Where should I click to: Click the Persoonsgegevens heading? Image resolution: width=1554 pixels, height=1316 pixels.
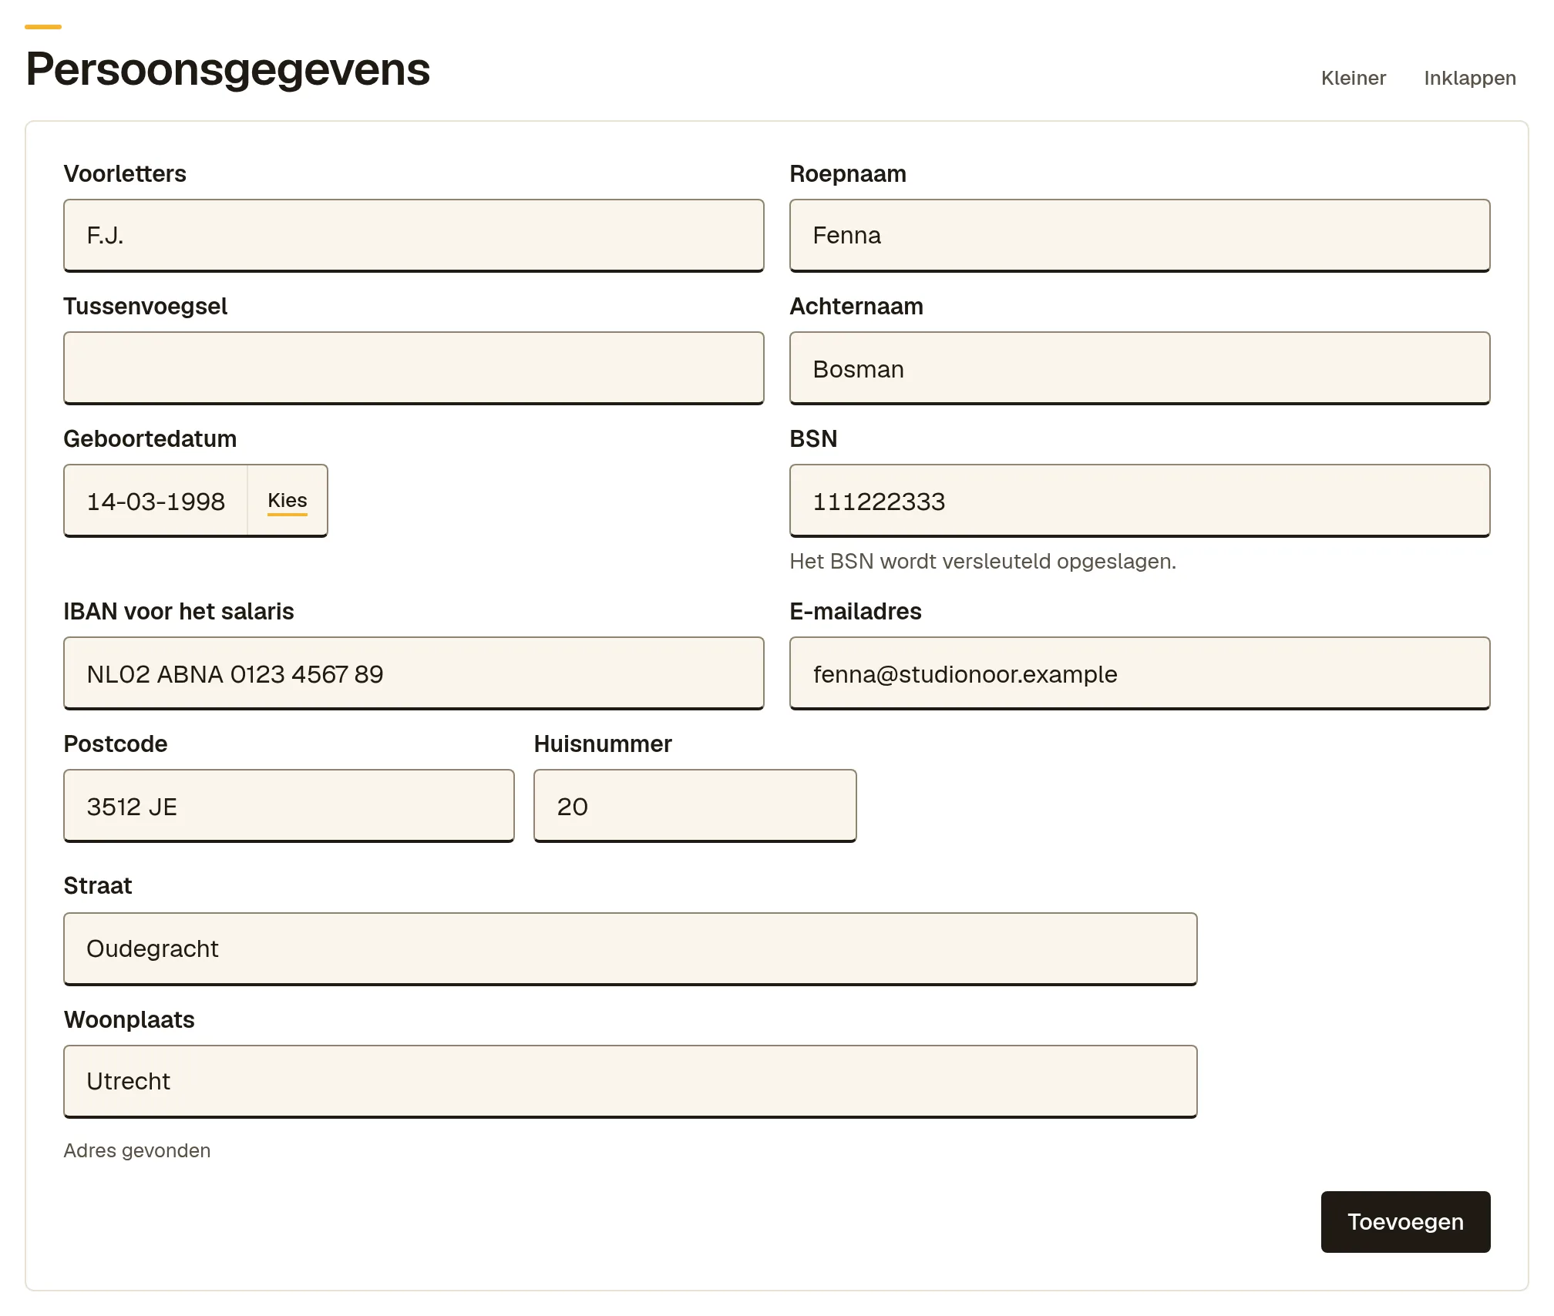click(x=228, y=69)
